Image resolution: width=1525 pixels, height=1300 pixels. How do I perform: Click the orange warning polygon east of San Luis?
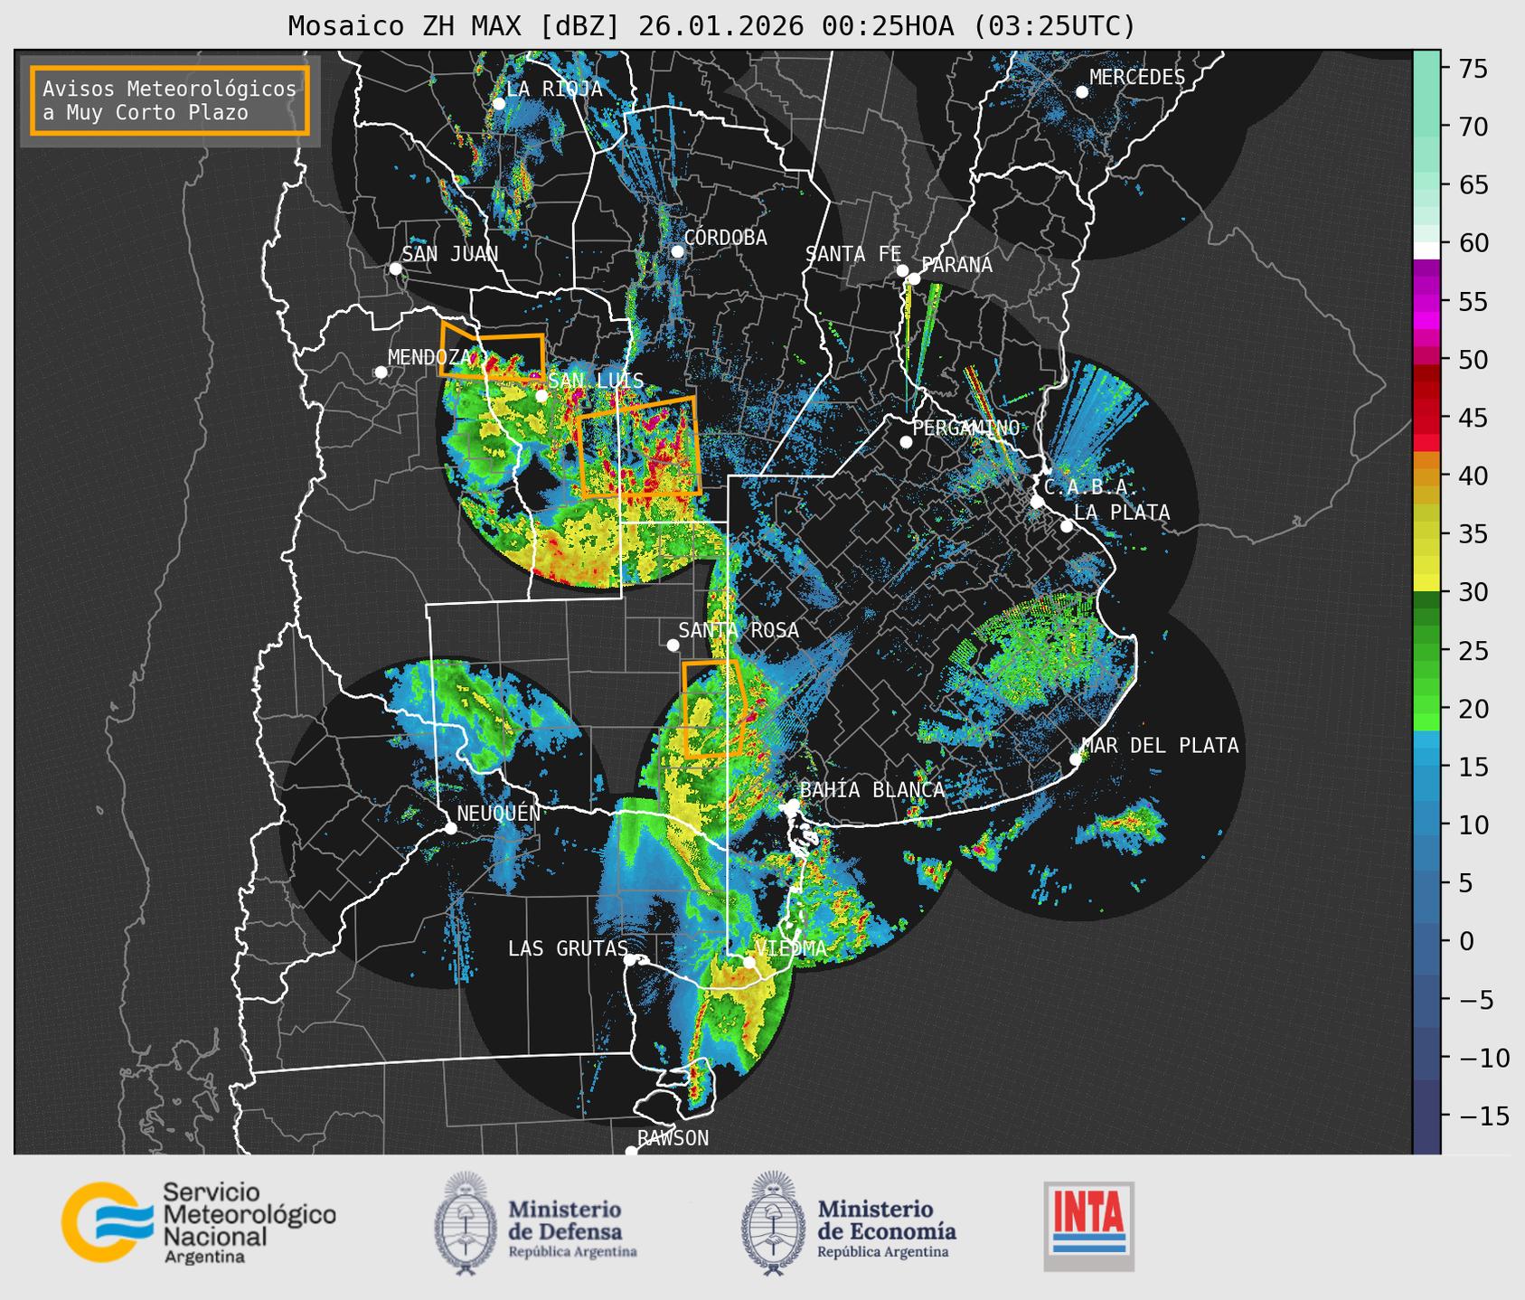tap(639, 447)
